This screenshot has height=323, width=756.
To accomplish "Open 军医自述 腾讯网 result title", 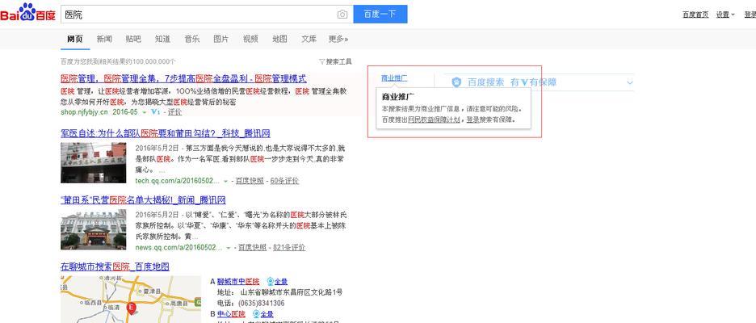I will pos(166,133).
